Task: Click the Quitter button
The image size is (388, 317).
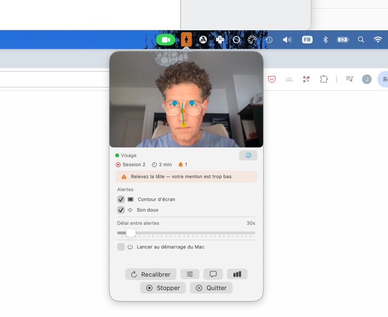Action: click(211, 288)
